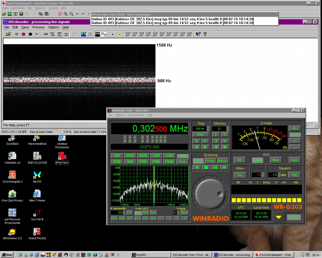The image size is (322, 258).
Task: Open DSCdecoder View menu
Action: coord(25,27)
